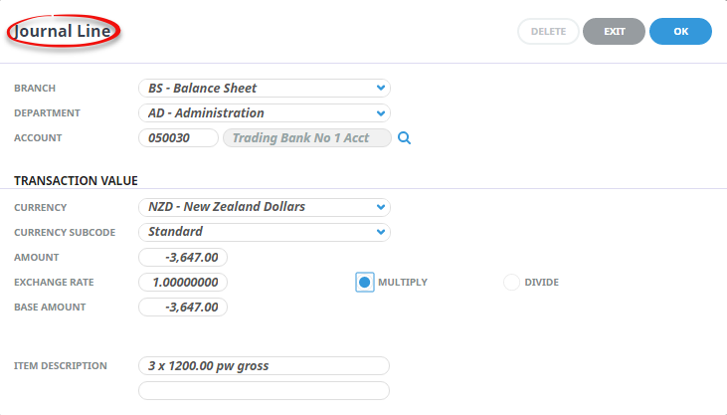Click the Exchange Rate field
This screenshot has width=727, height=415.
tap(183, 283)
